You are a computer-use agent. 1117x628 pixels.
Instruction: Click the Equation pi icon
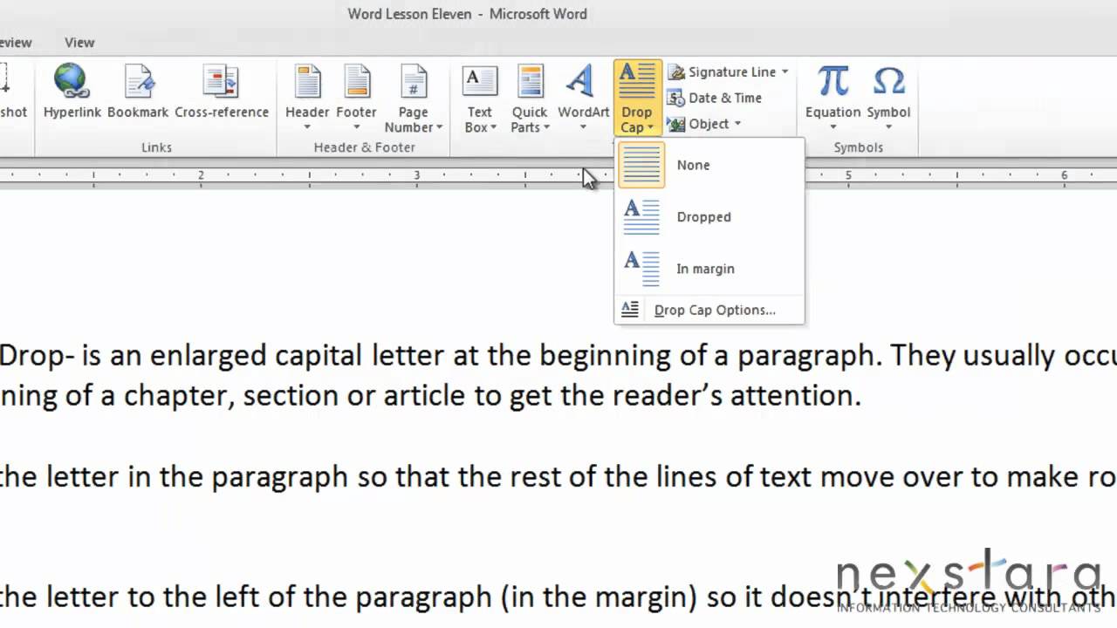833,81
